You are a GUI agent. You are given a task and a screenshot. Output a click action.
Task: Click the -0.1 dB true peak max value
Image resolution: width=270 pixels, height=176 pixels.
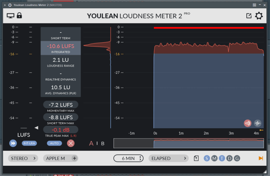coord(61,130)
